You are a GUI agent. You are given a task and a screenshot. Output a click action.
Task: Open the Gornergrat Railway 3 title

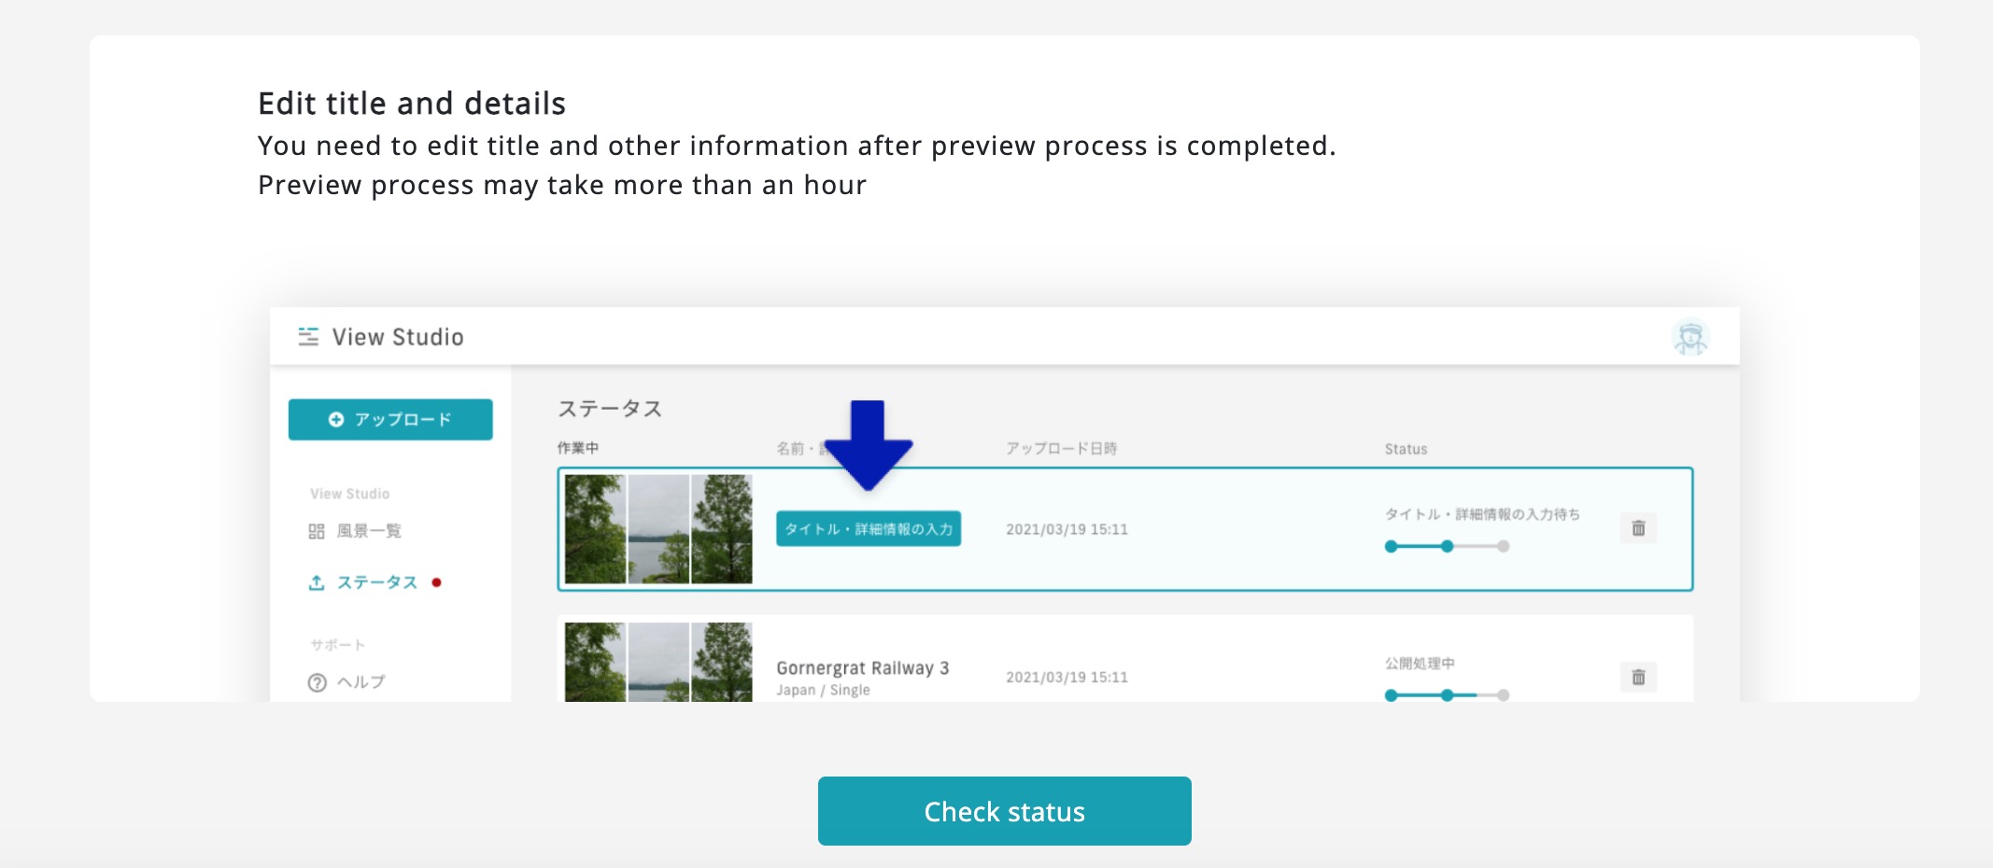pyautogui.click(x=862, y=668)
